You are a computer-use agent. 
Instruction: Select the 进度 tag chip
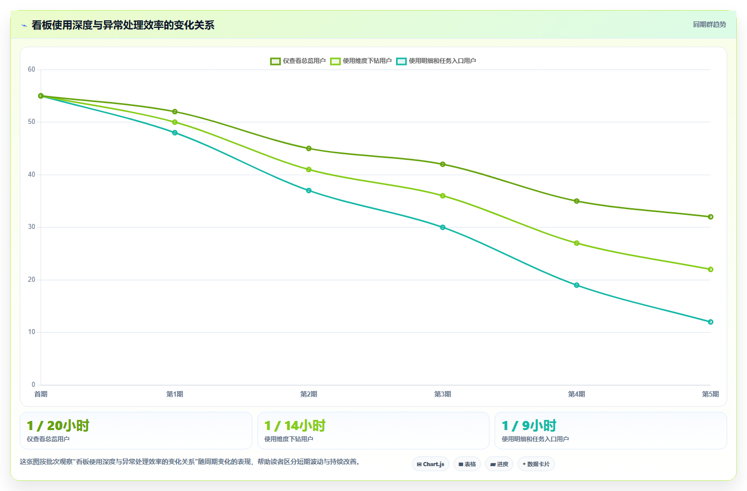(x=499, y=464)
